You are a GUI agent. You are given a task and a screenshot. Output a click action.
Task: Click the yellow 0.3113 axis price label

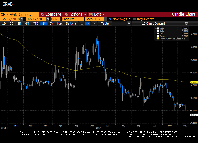(x=194, y=82)
